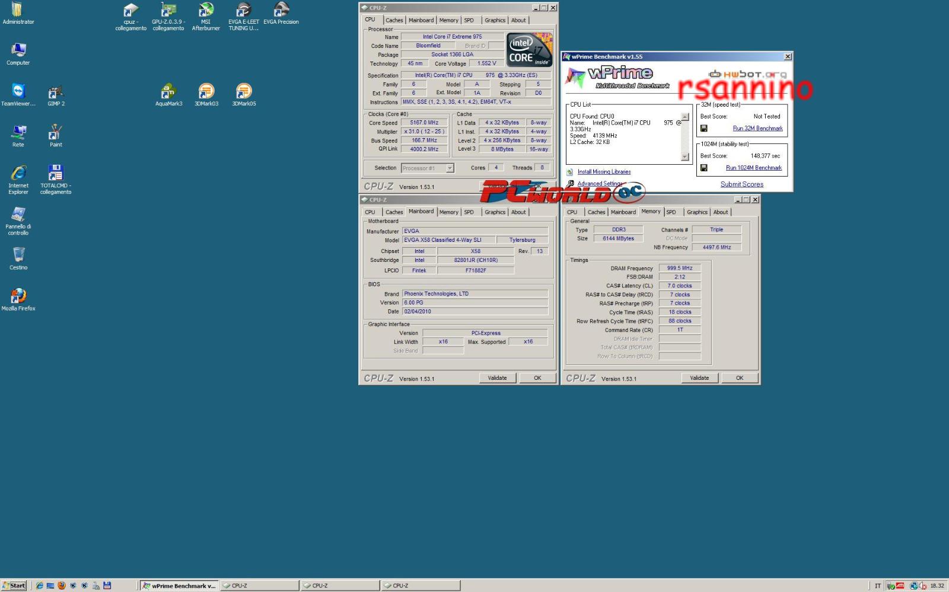Click the Run 32M Benchmark link

pyautogui.click(x=757, y=129)
